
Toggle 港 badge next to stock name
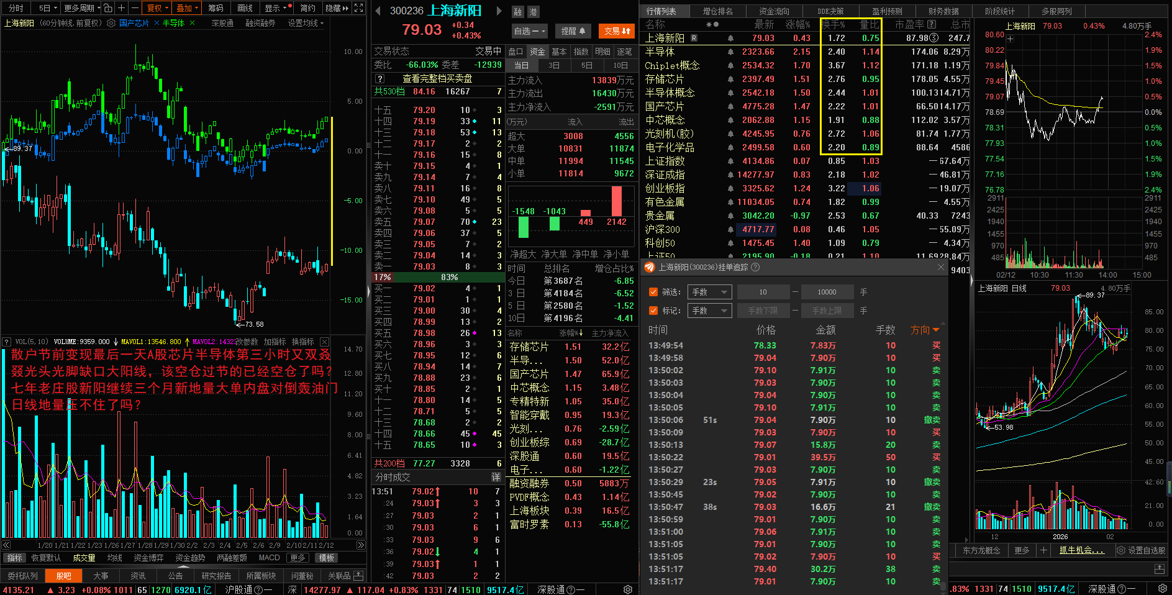coord(533,12)
